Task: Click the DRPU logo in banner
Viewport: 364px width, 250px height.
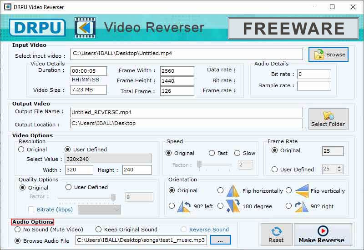Action: coord(38,28)
